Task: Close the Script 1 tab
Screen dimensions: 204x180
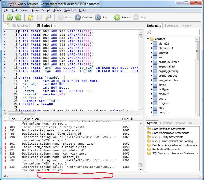Action: coord(55,26)
